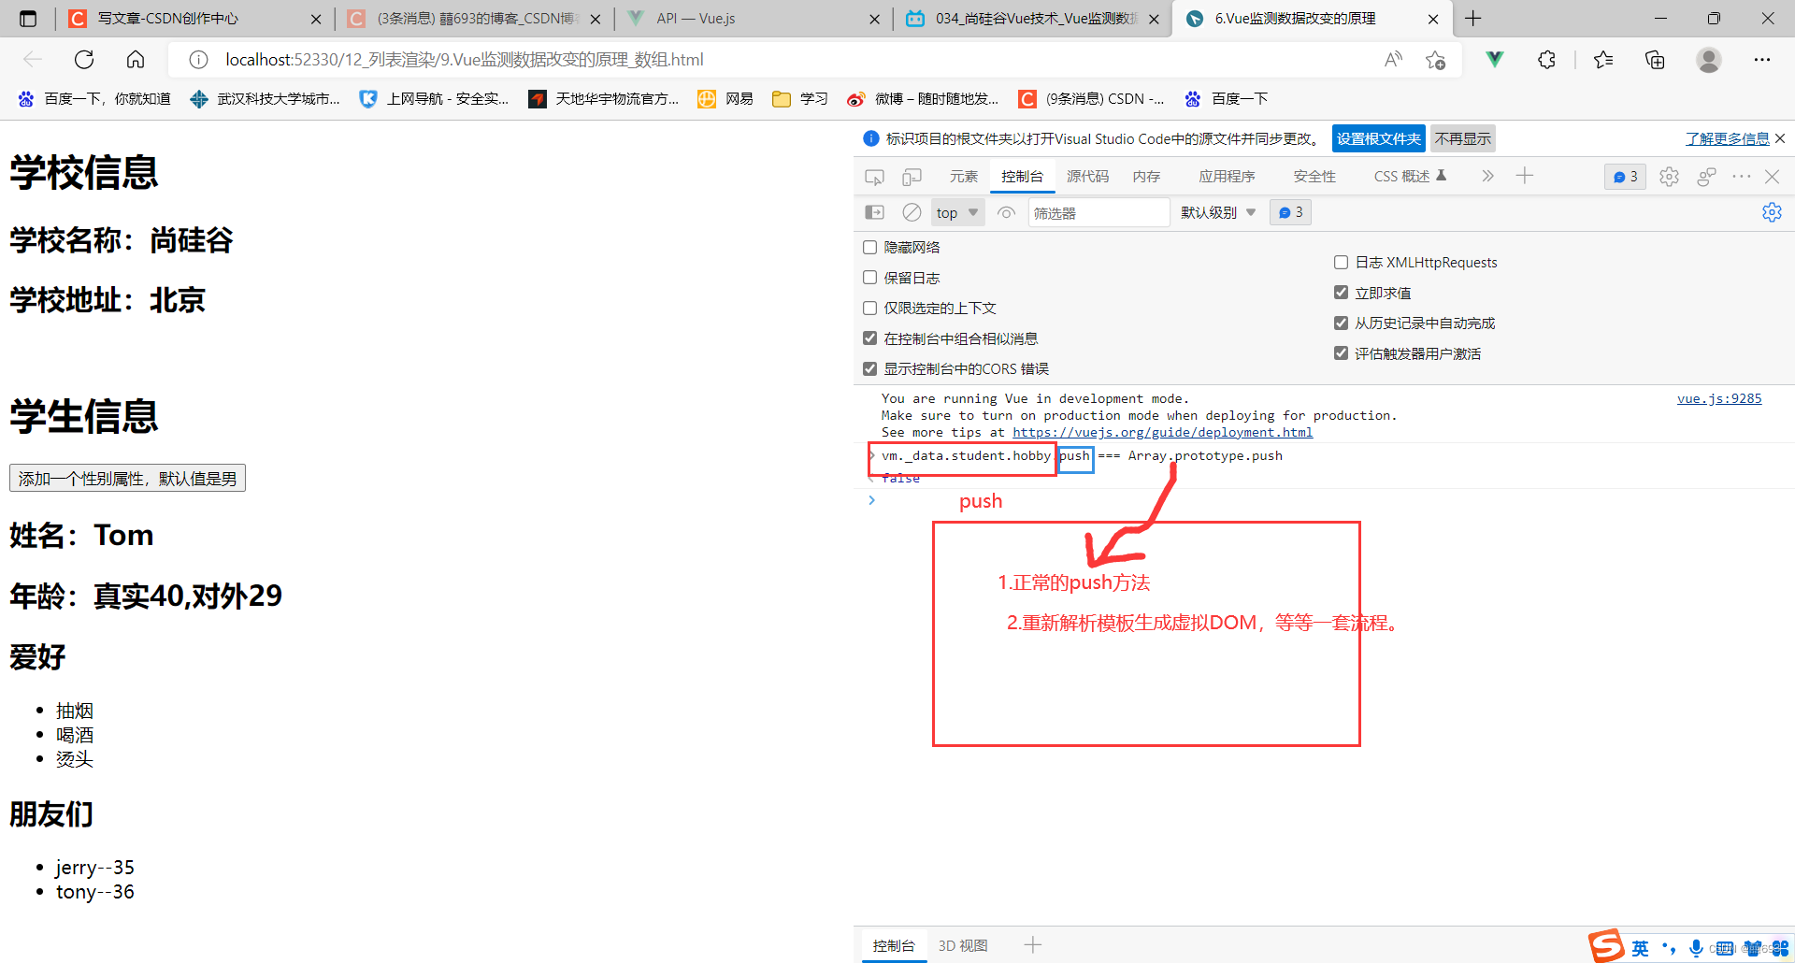Viewport: 1795px width, 963px height.
Task: Open the Vue devtools extension icon
Action: tap(1494, 59)
